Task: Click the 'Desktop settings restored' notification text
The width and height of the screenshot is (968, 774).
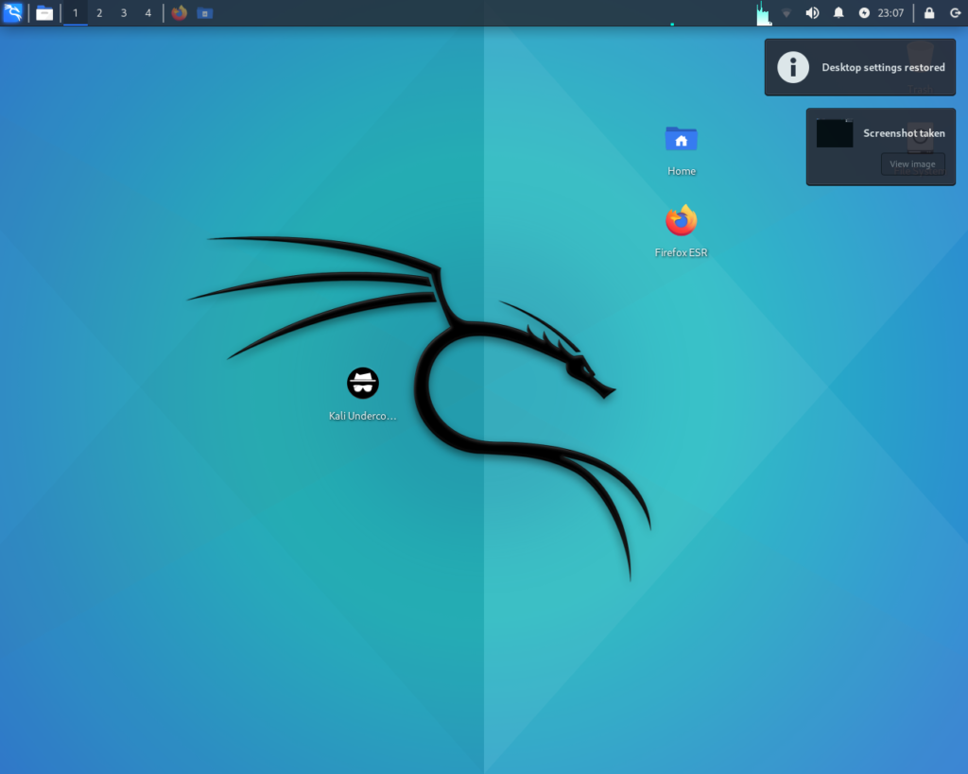Action: pyautogui.click(x=884, y=67)
